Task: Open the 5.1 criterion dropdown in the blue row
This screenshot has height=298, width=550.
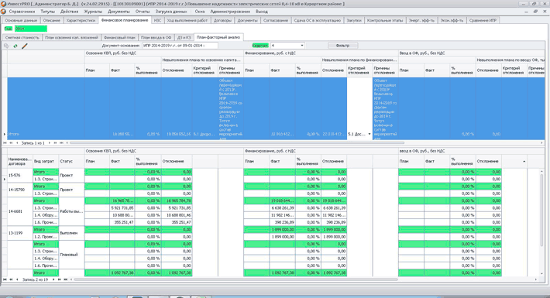Action: [x=369, y=134]
